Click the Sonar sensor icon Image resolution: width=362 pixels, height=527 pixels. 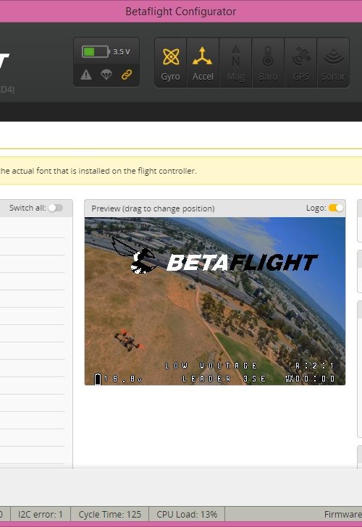click(x=333, y=62)
